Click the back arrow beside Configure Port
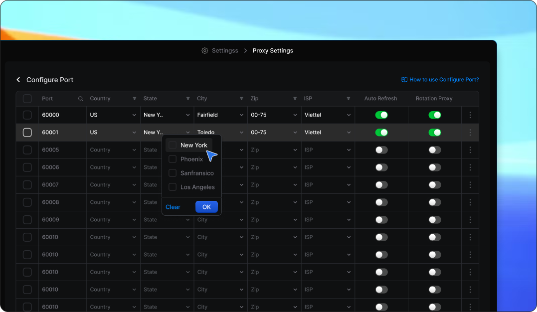 18,80
